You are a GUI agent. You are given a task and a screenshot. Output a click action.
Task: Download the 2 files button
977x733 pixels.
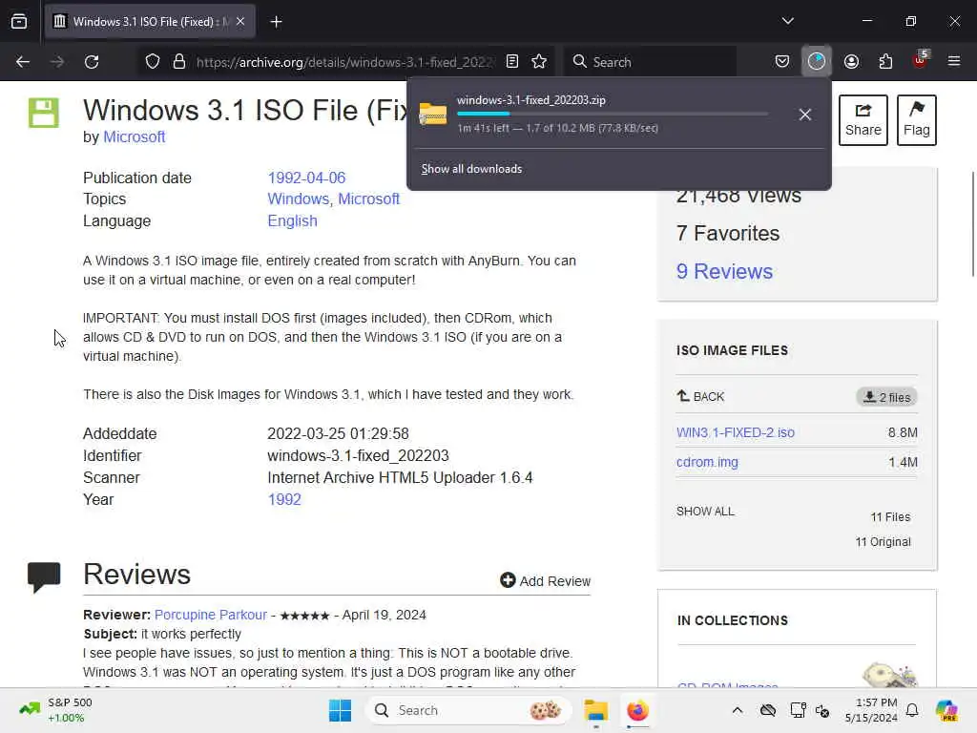click(886, 397)
